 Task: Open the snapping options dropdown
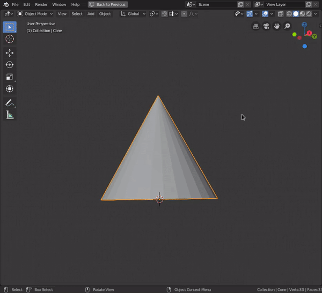[x=173, y=14]
